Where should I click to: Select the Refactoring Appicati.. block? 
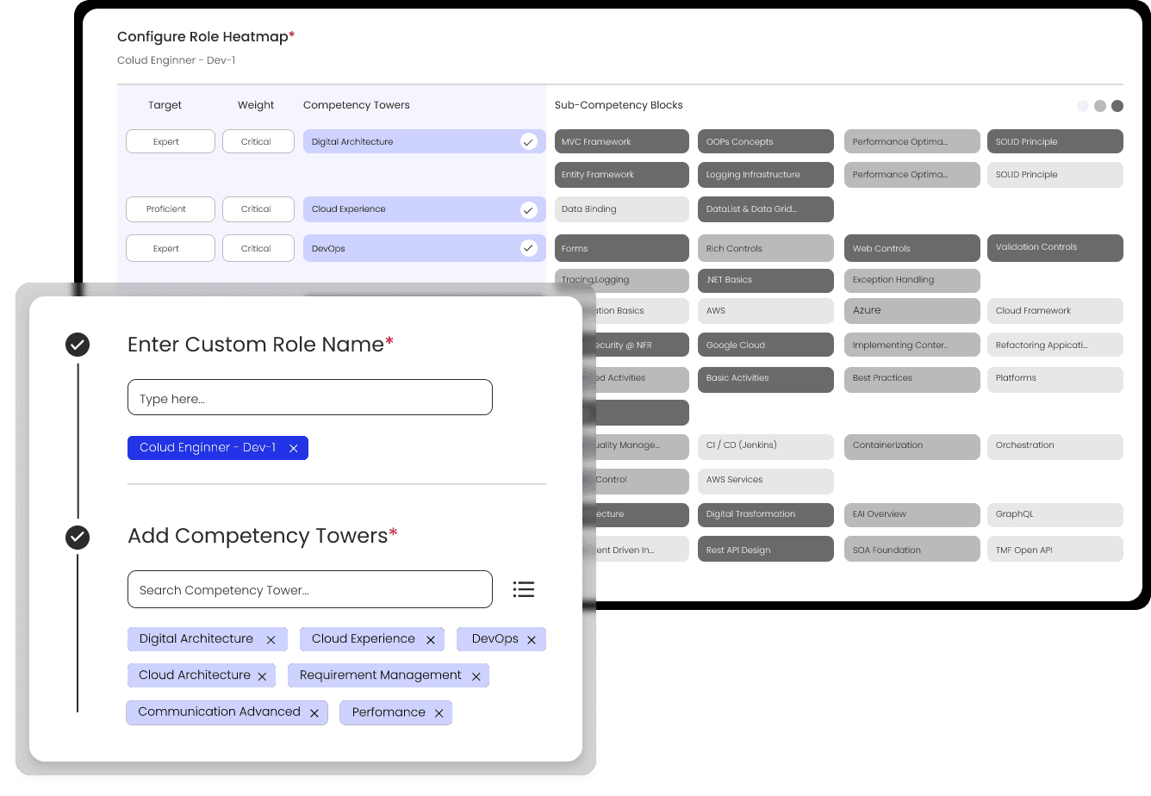point(1055,345)
